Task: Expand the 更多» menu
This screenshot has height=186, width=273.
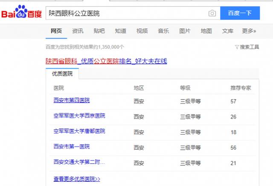Action: (x=249, y=31)
